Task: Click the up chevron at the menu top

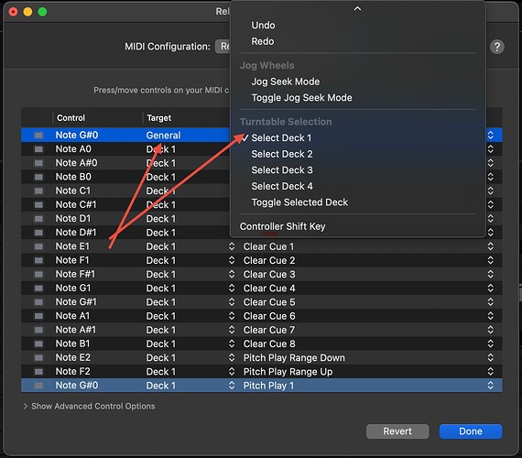Action: click(x=357, y=8)
